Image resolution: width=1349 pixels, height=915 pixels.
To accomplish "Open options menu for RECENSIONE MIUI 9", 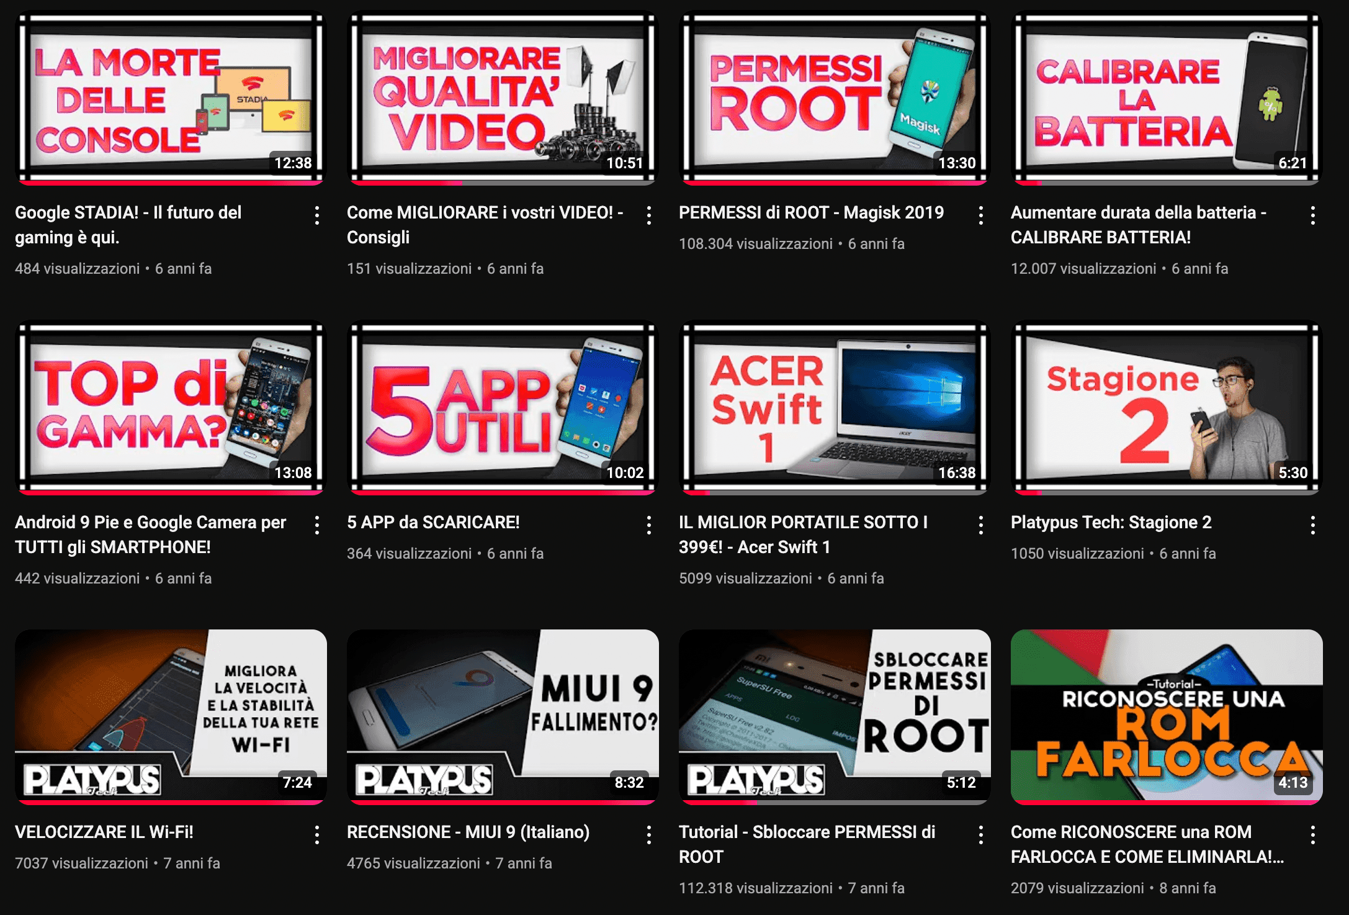I will click(x=649, y=835).
